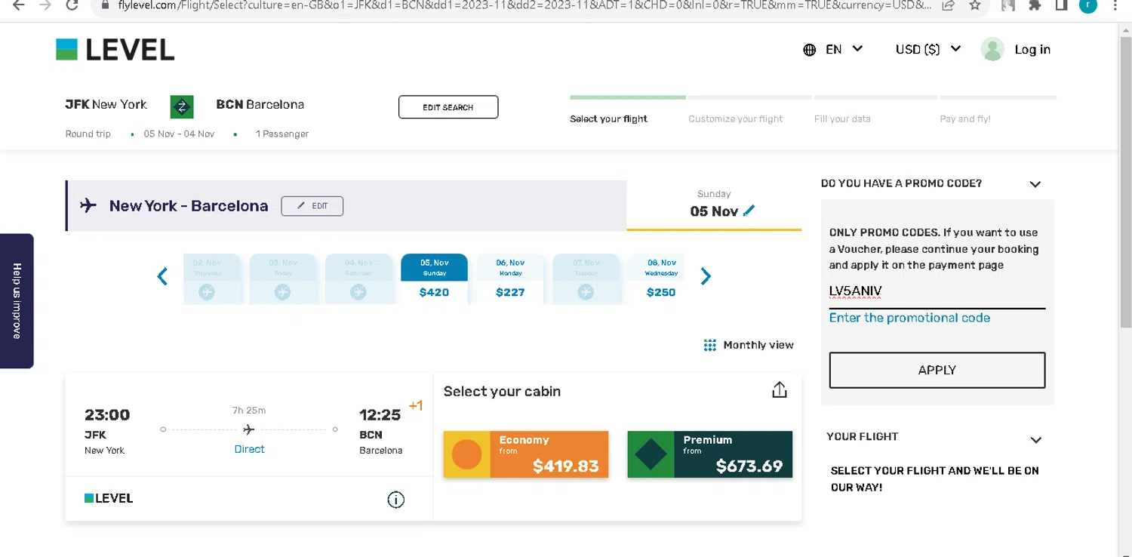This screenshot has width=1132, height=557.
Task: Open the browser extensions puzzle icon
Action: pos(1035,5)
